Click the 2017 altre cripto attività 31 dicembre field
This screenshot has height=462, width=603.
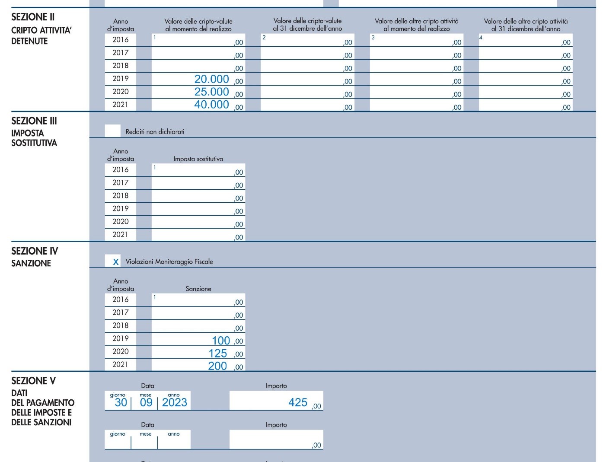click(x=526, y=53)
